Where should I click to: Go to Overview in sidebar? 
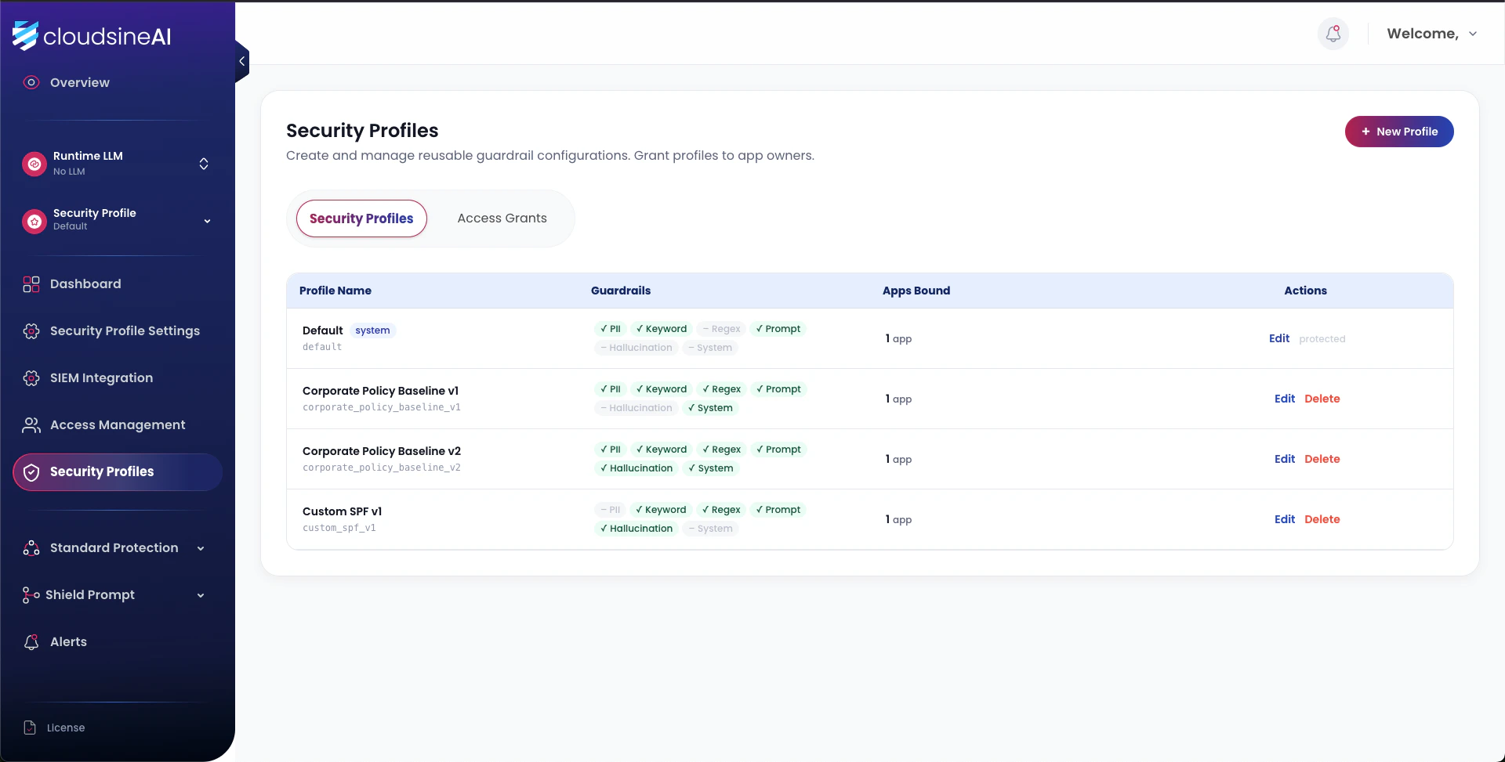[80, 82]
